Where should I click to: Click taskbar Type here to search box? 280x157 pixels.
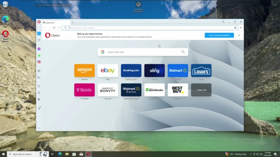[28, 154]
